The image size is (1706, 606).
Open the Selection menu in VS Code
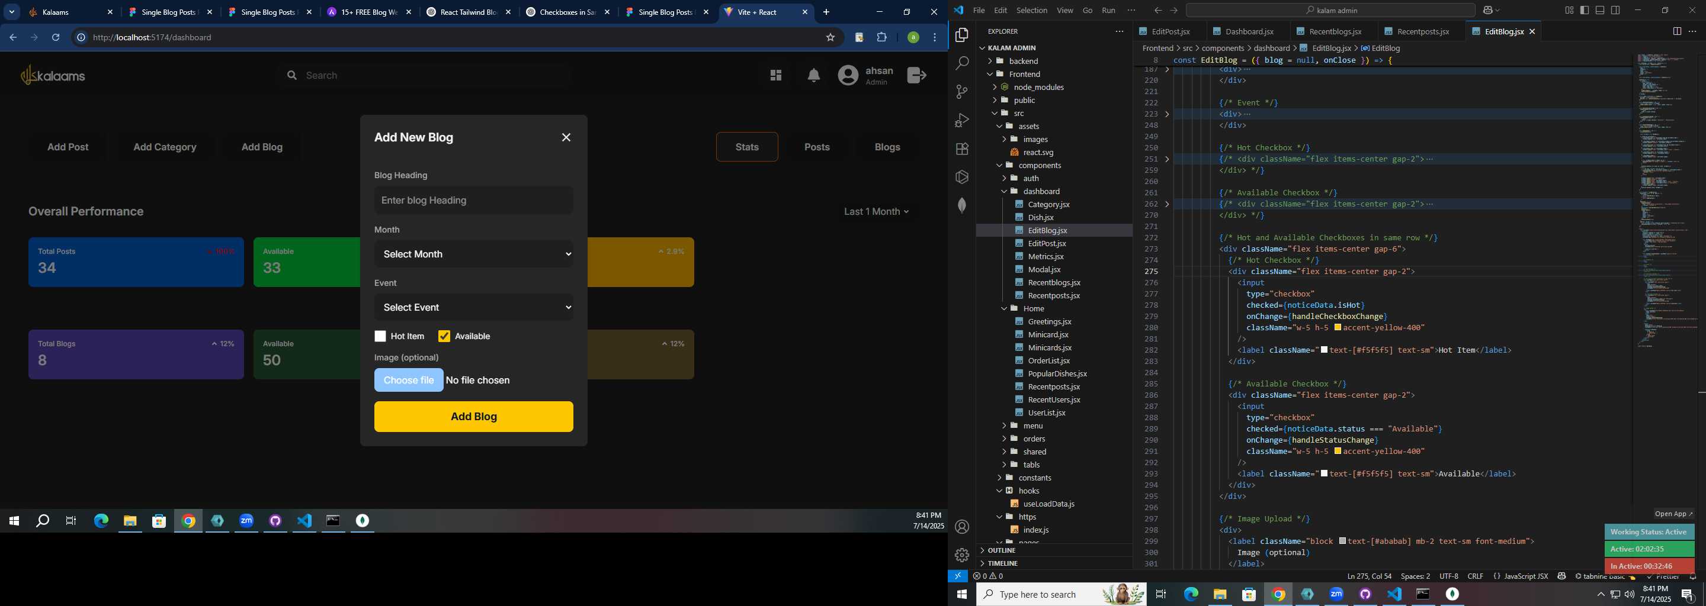tap(1032, 11)
